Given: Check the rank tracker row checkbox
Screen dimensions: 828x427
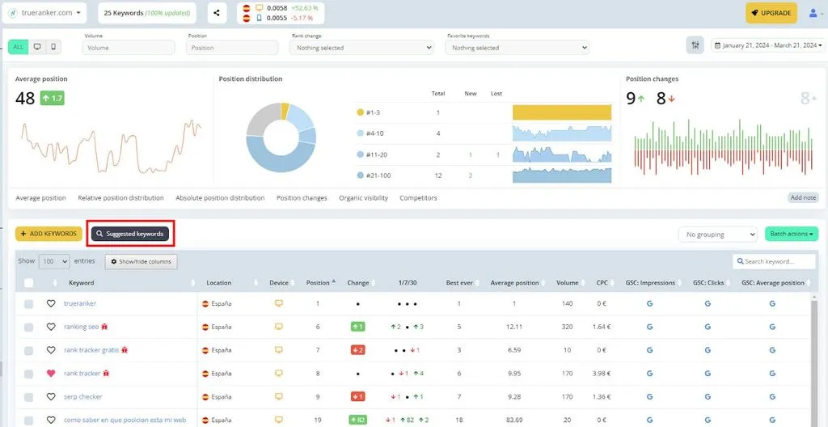Looking at the screenshot, I should (x=29, y=374).
